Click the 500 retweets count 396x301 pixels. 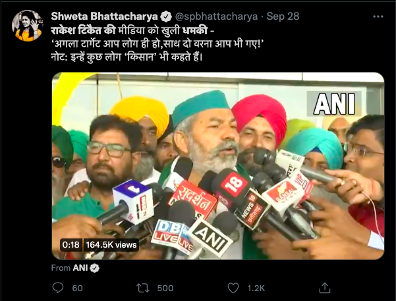[x=165, y=288]
